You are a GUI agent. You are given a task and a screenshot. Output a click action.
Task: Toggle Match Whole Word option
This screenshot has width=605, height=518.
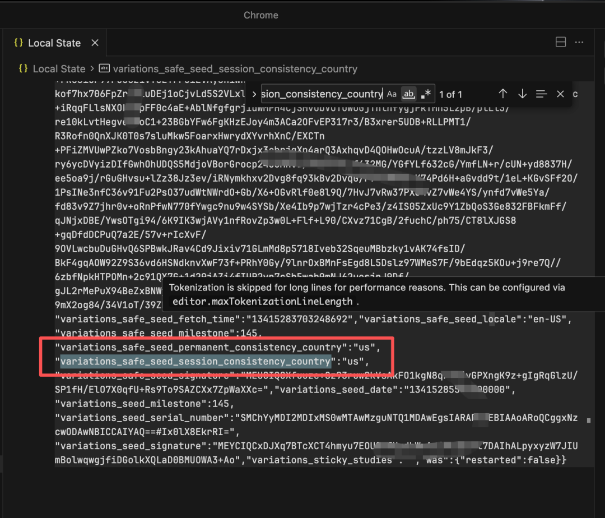coord(409,94)
